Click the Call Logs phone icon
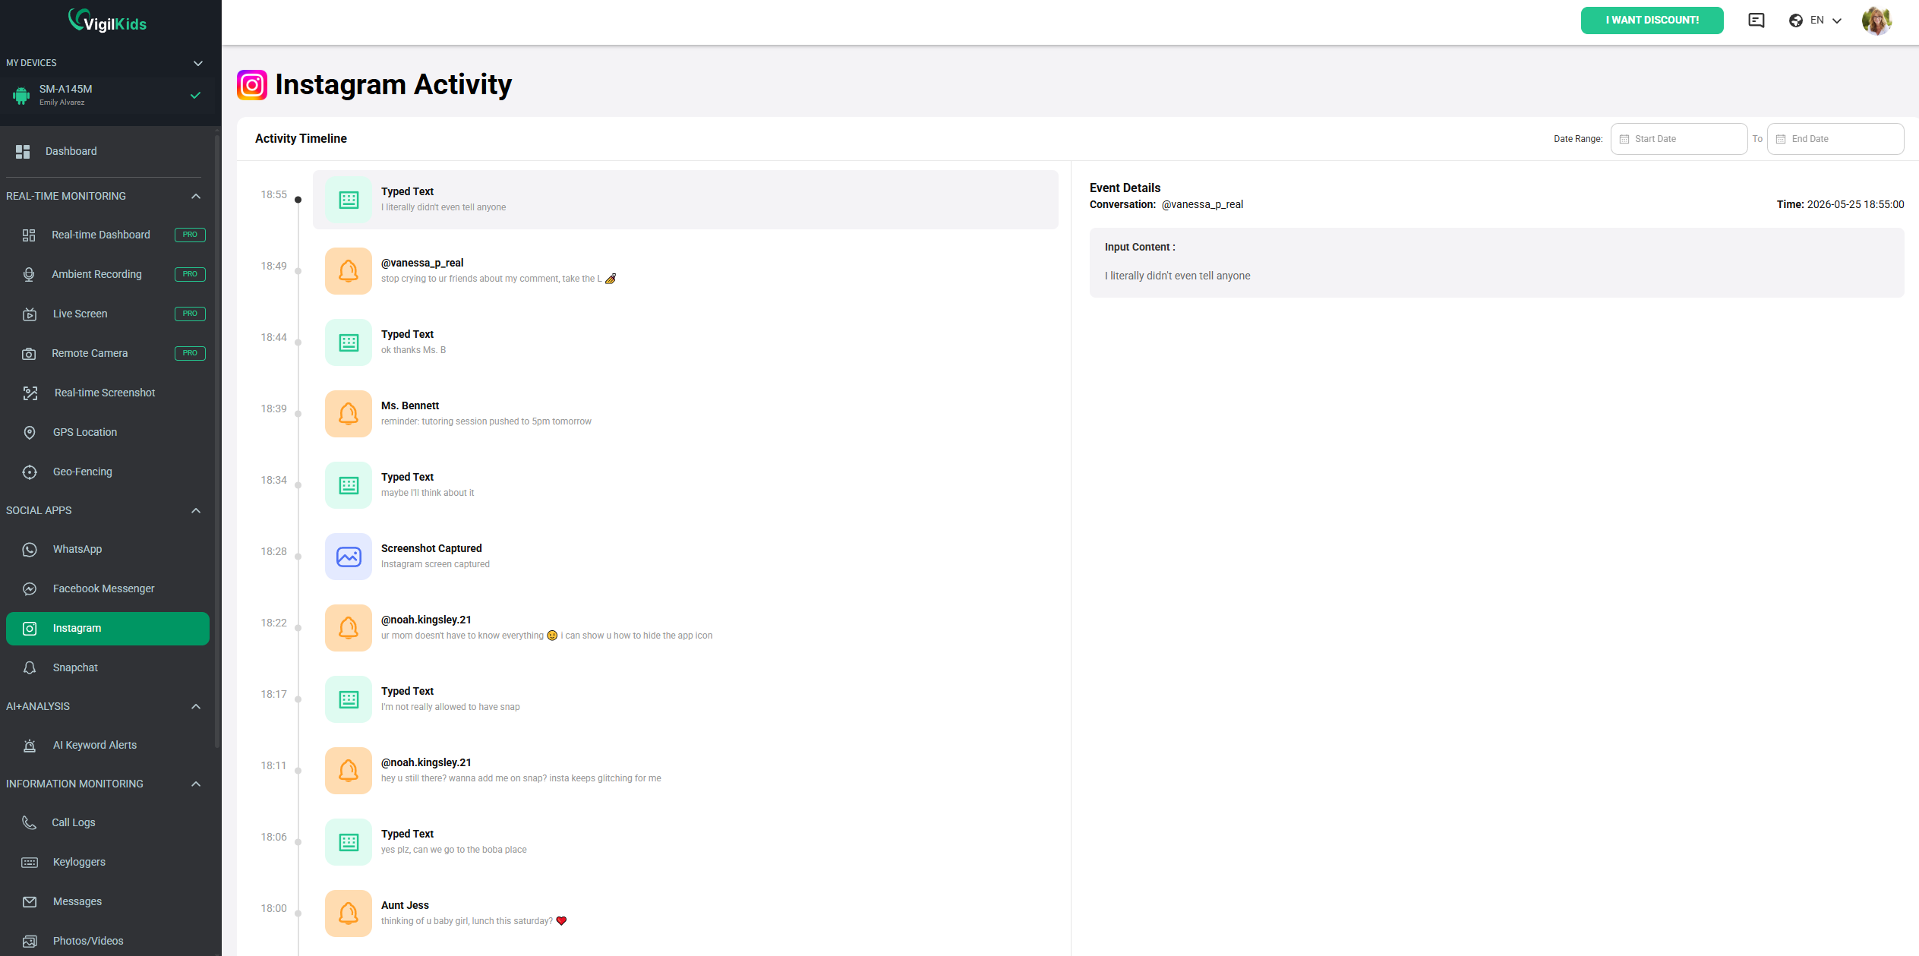This screenshot has width=1919, height=956. click(29, 823)
